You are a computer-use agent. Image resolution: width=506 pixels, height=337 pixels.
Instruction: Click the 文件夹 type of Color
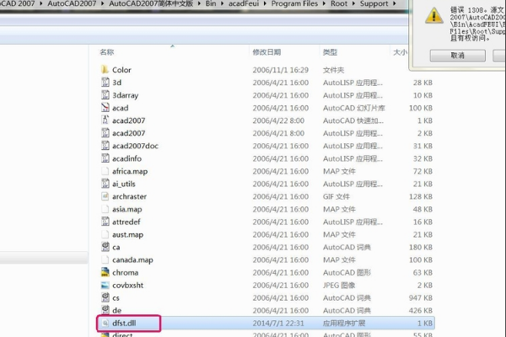click(333, 70)
